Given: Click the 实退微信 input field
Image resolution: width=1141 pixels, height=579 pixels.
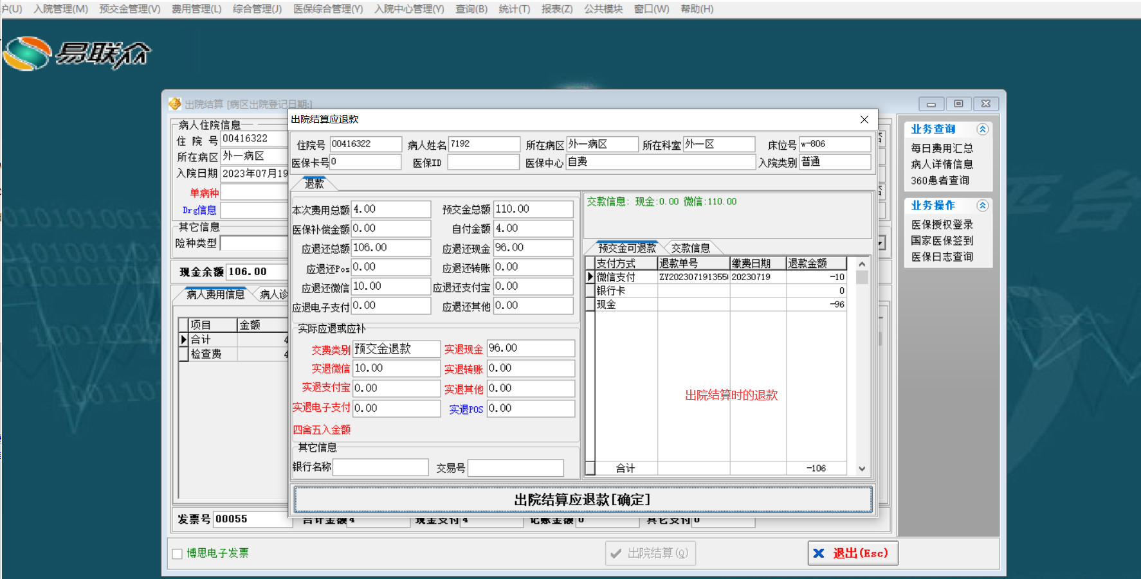Looking at the screenshot, I should [396, 368].
